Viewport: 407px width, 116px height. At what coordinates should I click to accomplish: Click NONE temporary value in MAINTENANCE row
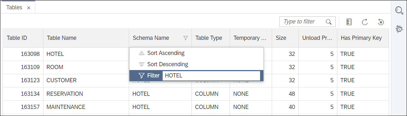251,107
